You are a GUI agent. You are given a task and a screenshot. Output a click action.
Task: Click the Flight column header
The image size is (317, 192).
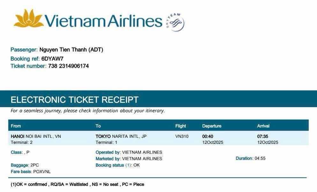[x=181, y=126]
